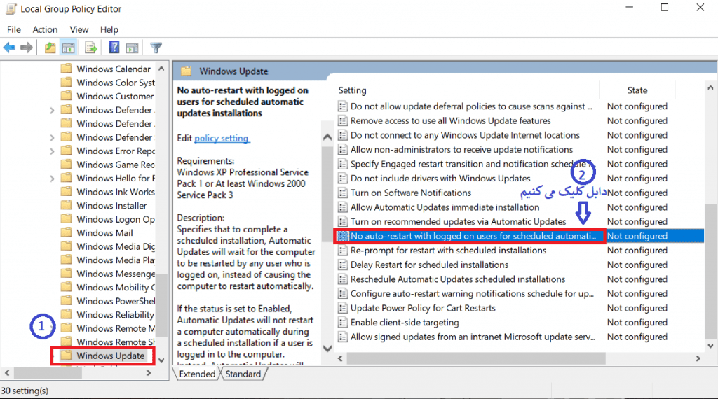Click policy icon beside Enable client-side targeting

tap(342, 323)
